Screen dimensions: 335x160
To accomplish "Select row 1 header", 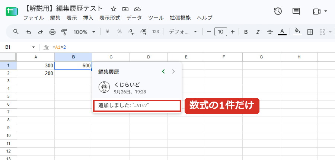I will [8, 65].
